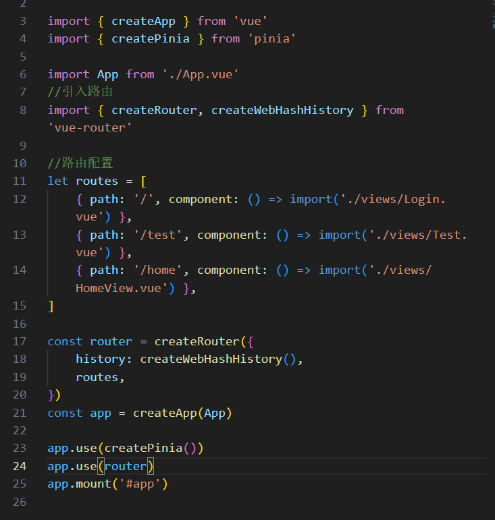Click './App.vue' string on line 6
The height and width of the screenshot is (520, 495).
[x=201, y=75]
